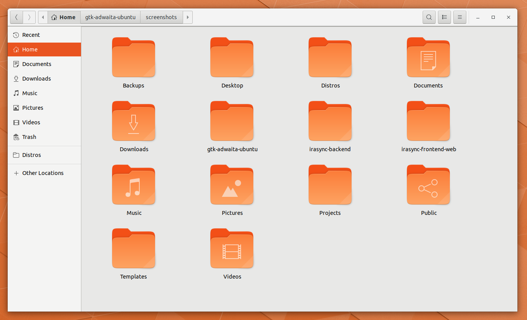Open Trash from the sidebar
This screenshot has height=320, width=527.
[29, 137]
